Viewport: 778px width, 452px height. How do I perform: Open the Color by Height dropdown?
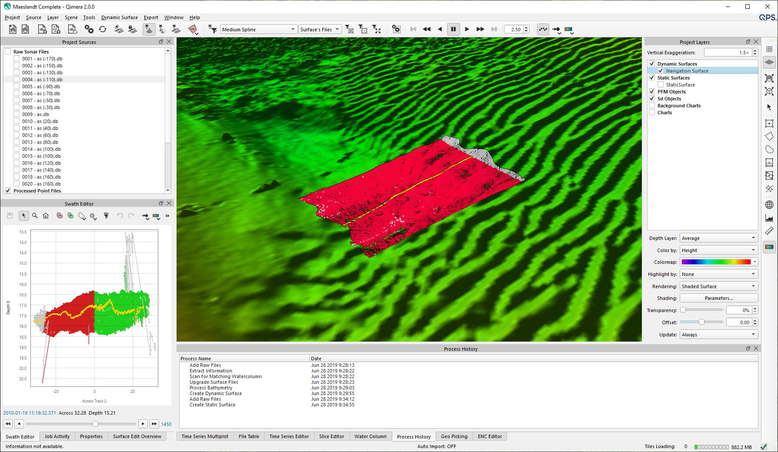(x=718, y=250)
